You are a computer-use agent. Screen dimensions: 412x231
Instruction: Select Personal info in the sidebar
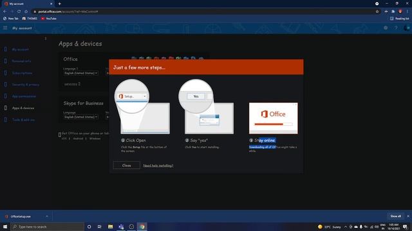tap(21, 61)
